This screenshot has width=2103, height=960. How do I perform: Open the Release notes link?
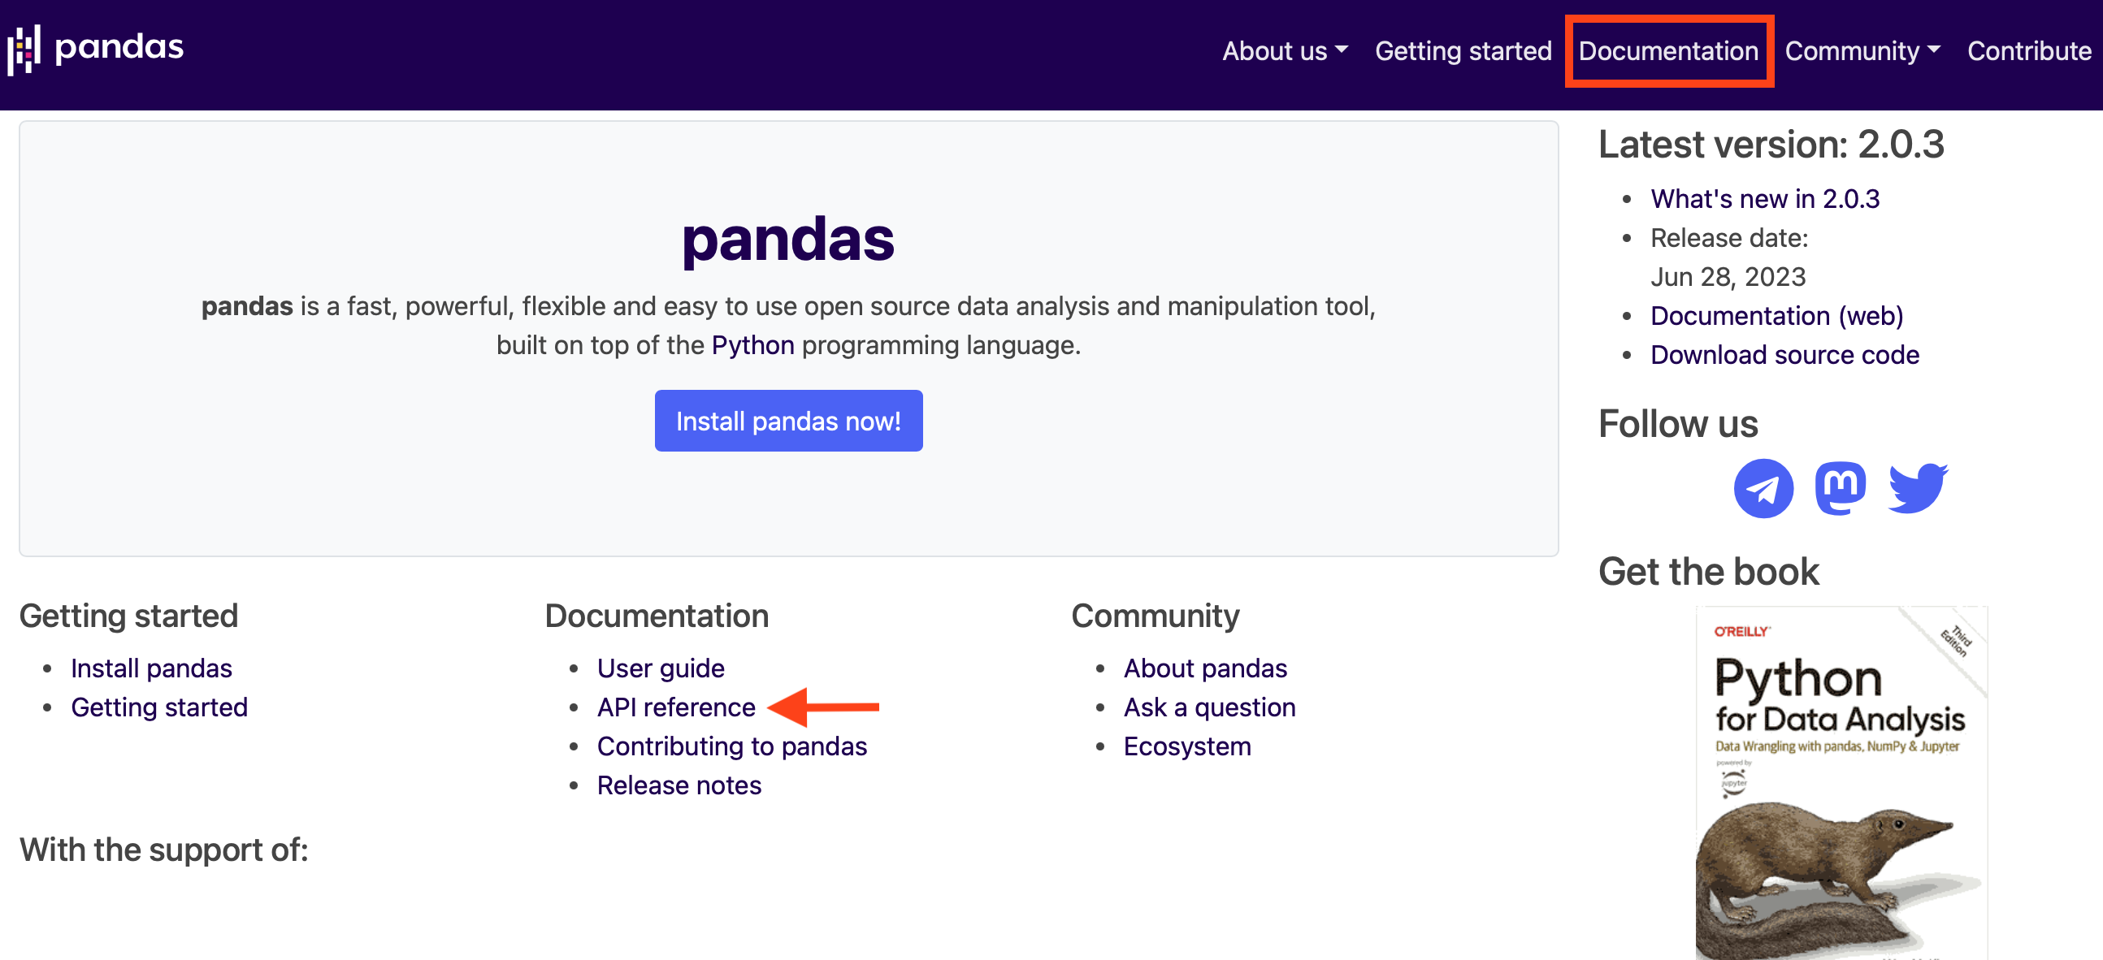[x=679, y=785]
